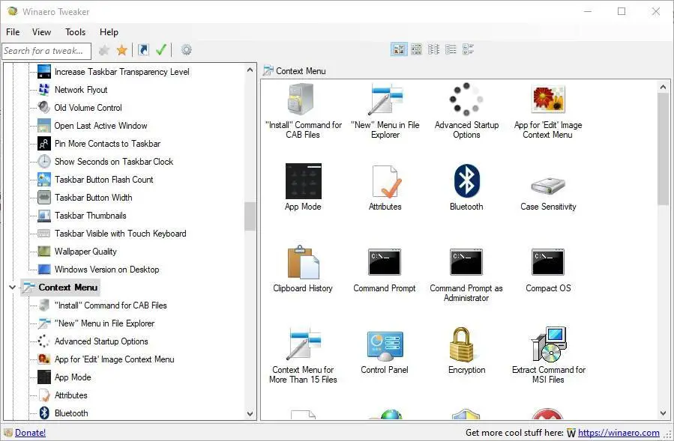Switch to the third view mode button
Screen dimensions: 674x441
click(433, 49)
